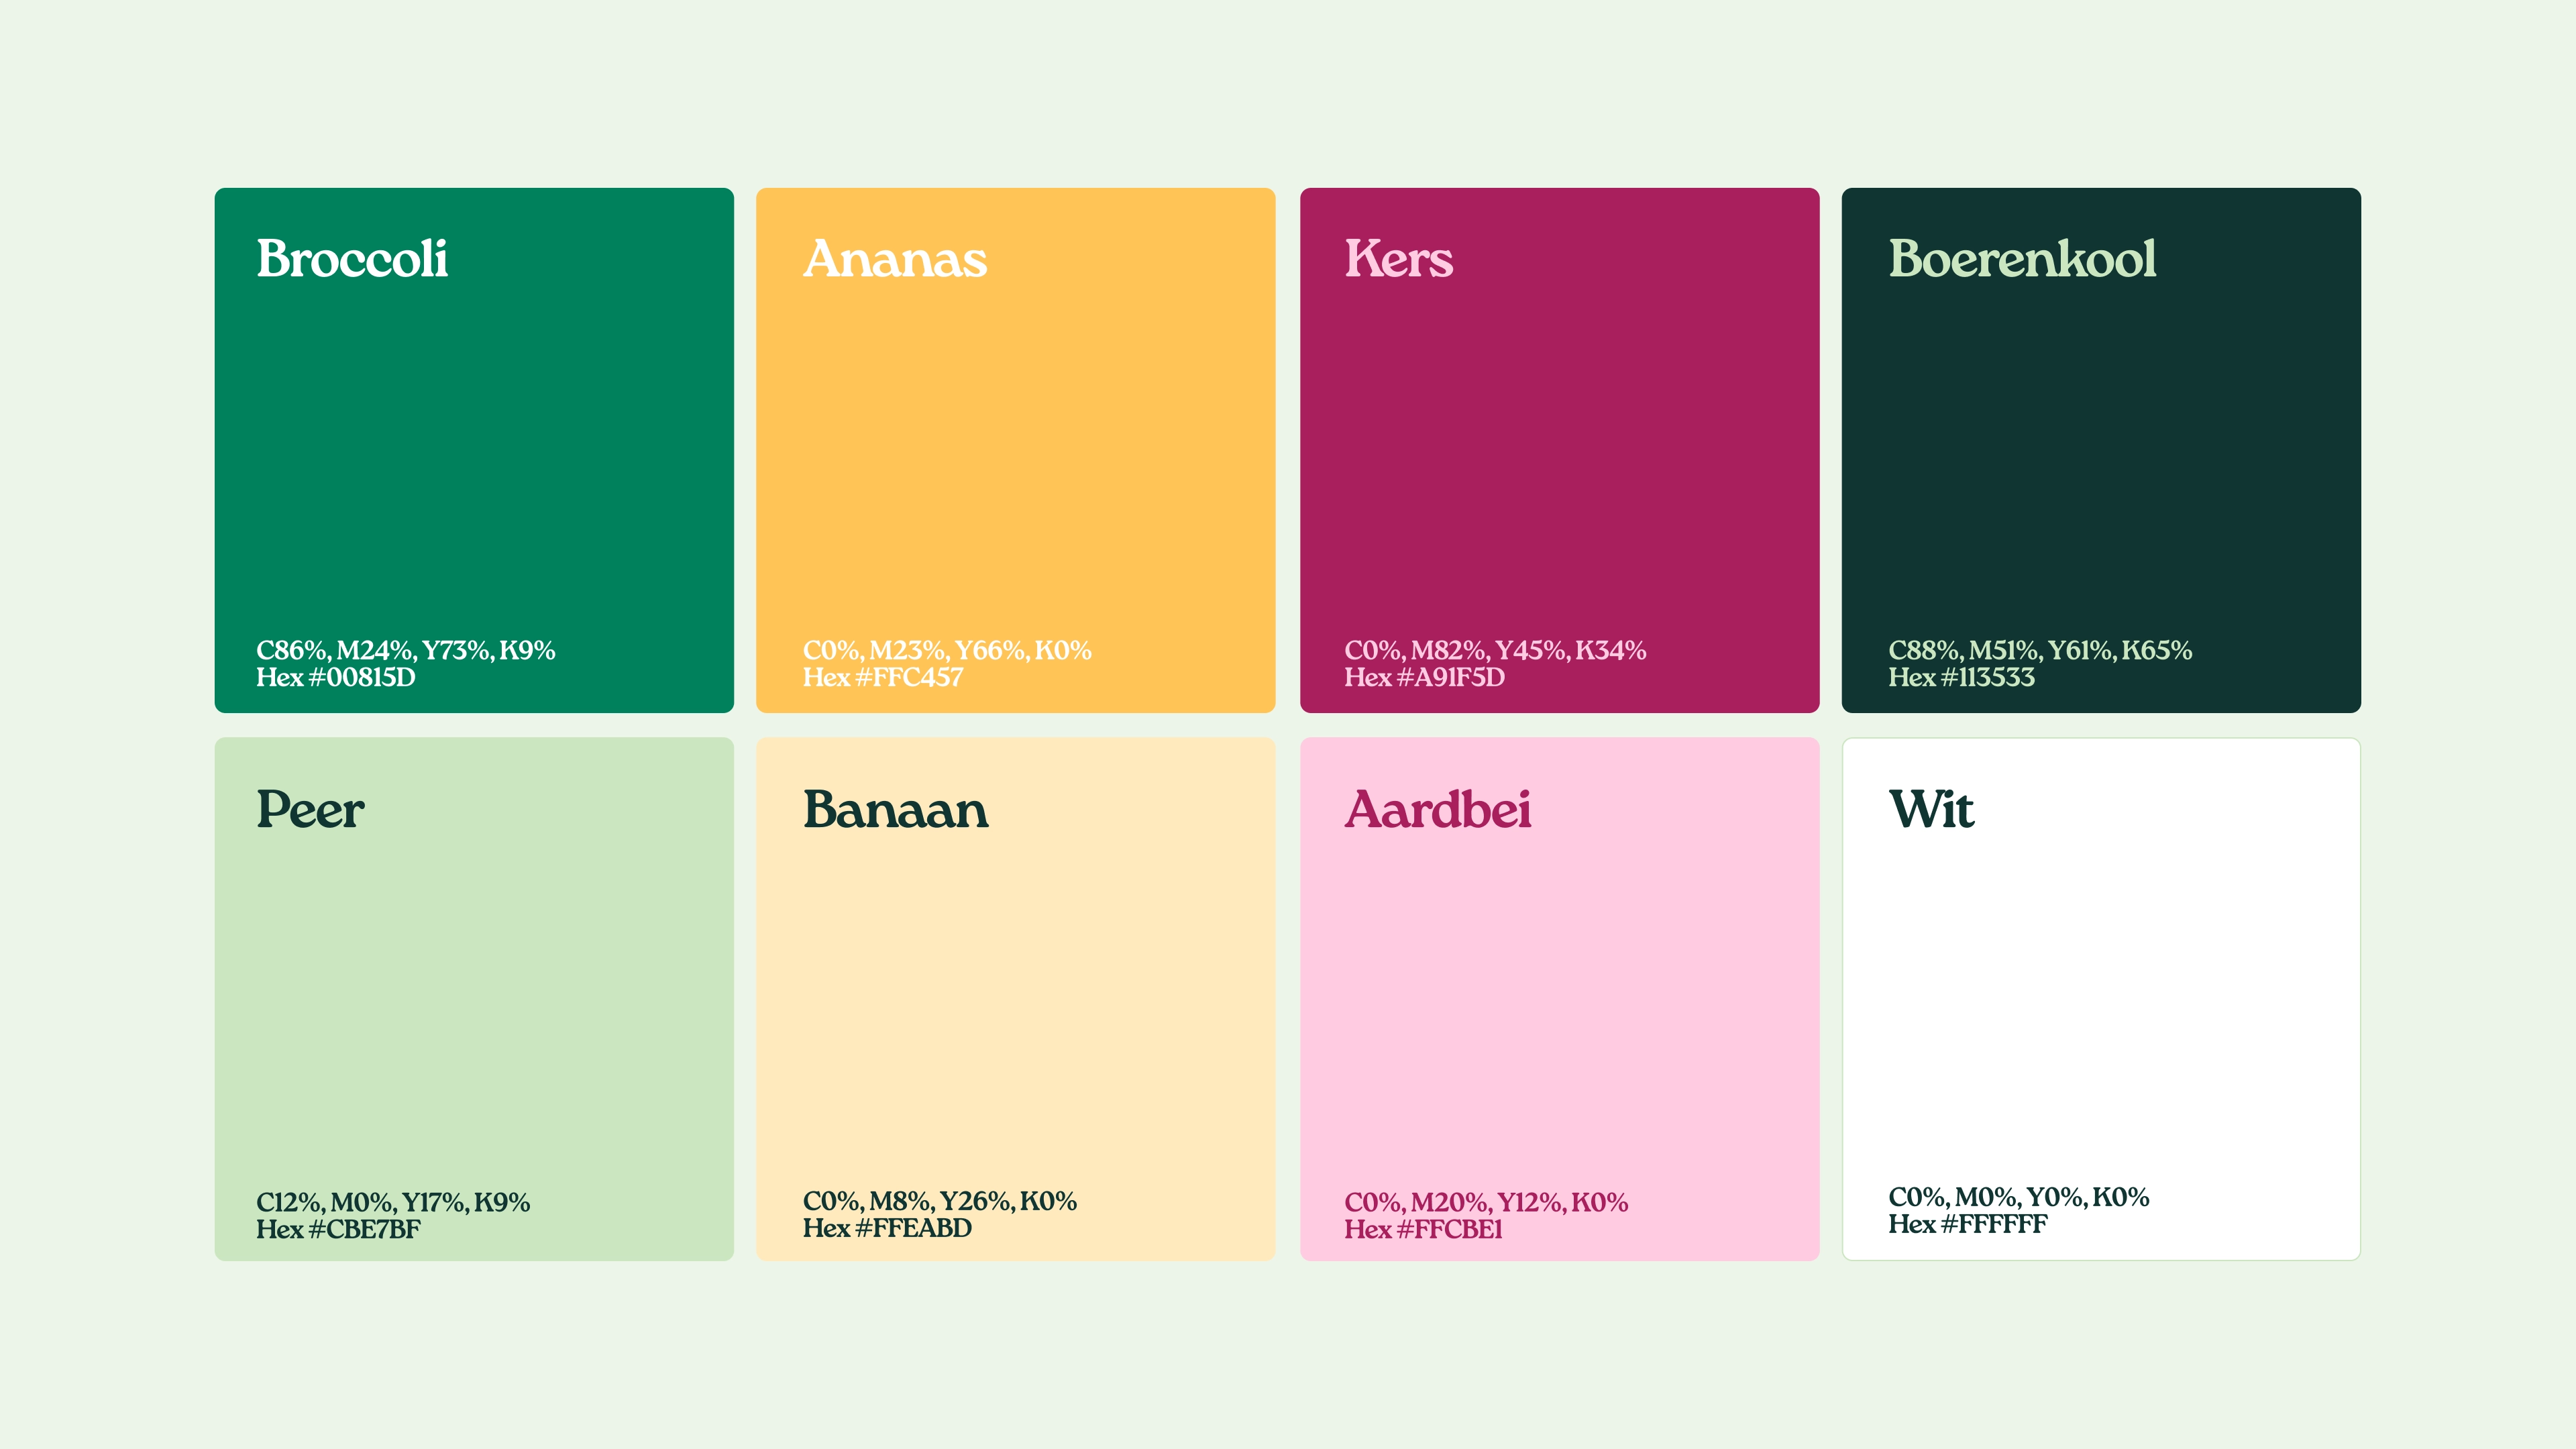
Task: Click the 'Aardbei' title text
Action: tap(1438, 809)
